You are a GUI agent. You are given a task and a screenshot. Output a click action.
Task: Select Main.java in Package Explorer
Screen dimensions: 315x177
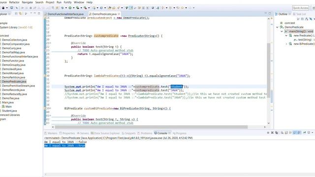coord(8,102)
